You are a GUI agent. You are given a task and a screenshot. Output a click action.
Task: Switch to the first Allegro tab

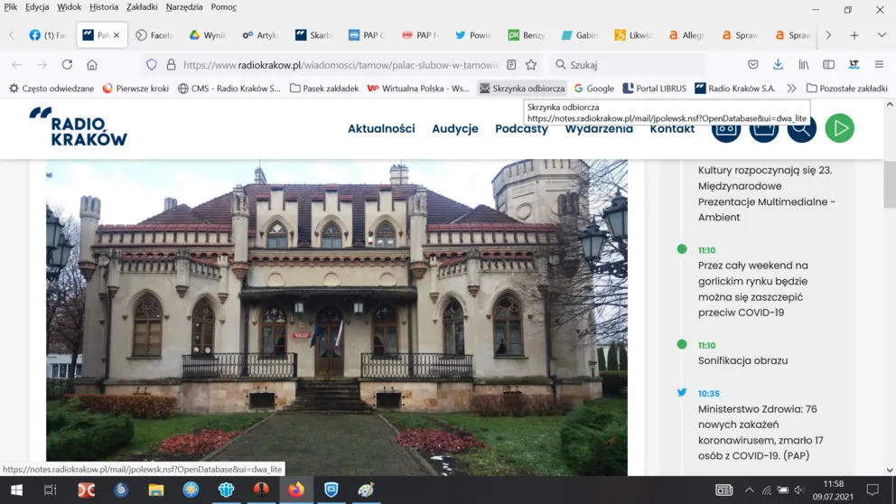pyautogui.click(x=686, y=35)
